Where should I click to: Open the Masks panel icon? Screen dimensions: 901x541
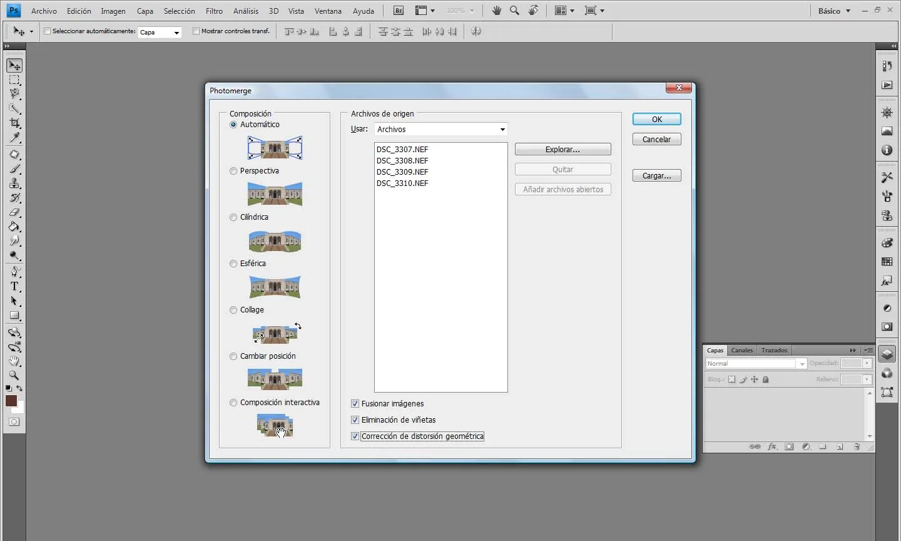pyautogui.click(x=887, y=327)
